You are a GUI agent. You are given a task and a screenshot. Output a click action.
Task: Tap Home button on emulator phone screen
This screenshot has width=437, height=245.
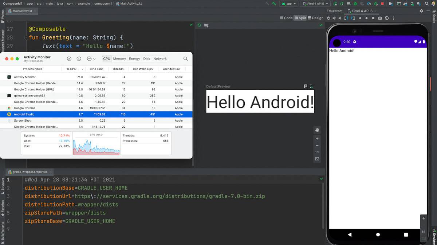pos(378,234)
